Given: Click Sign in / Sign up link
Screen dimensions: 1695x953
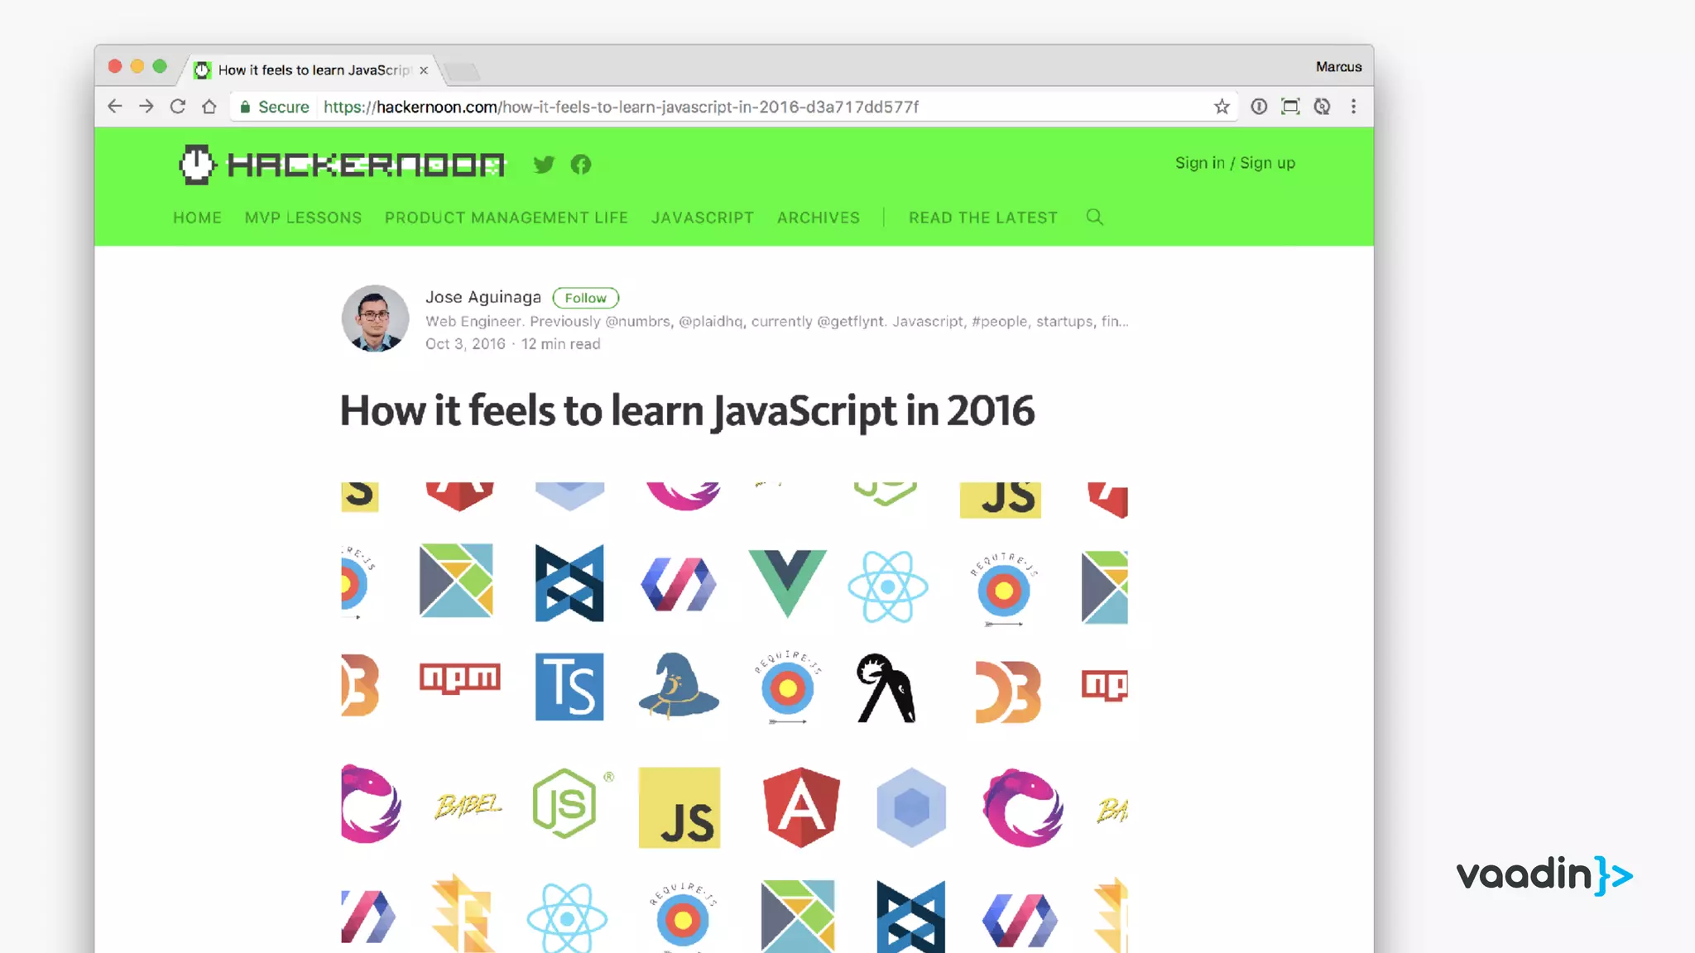Looking at the screenshot, I should [x=1235, y=163].
